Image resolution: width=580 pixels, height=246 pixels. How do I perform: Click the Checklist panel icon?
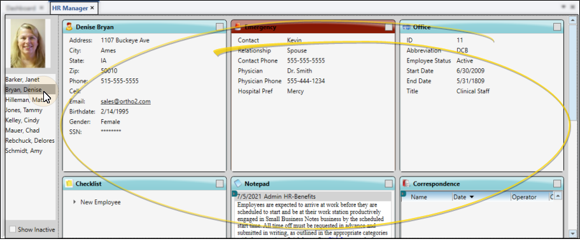[x=69, y=184]
